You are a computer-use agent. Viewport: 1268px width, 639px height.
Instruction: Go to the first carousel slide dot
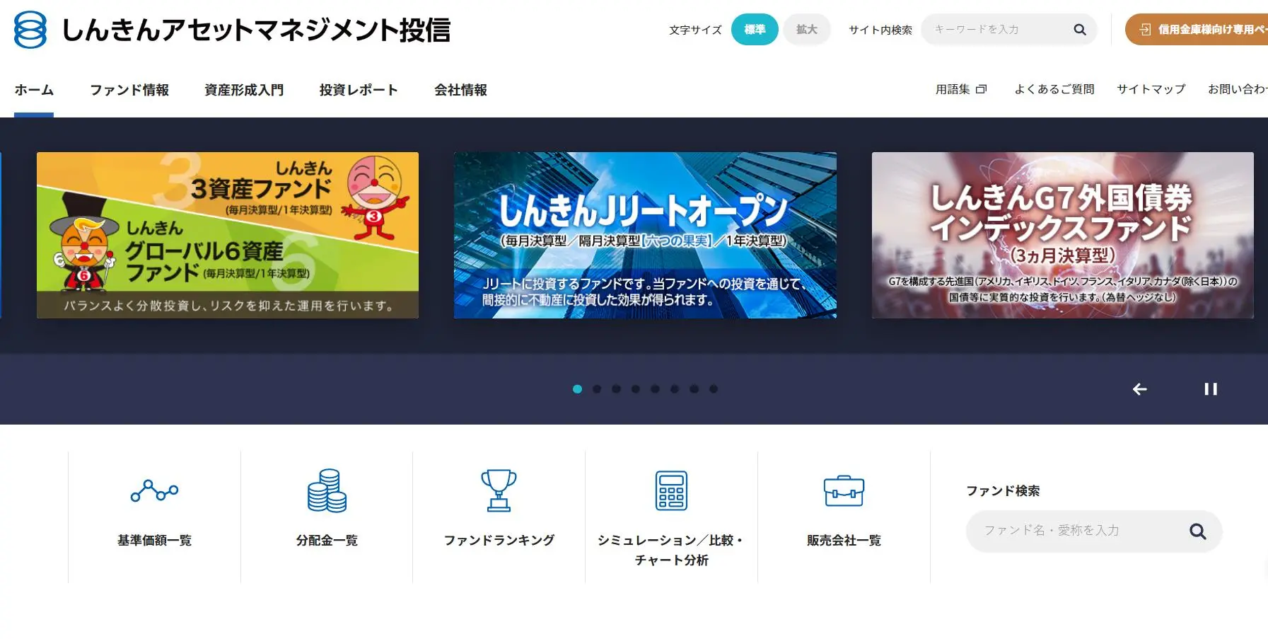(577, 389)
